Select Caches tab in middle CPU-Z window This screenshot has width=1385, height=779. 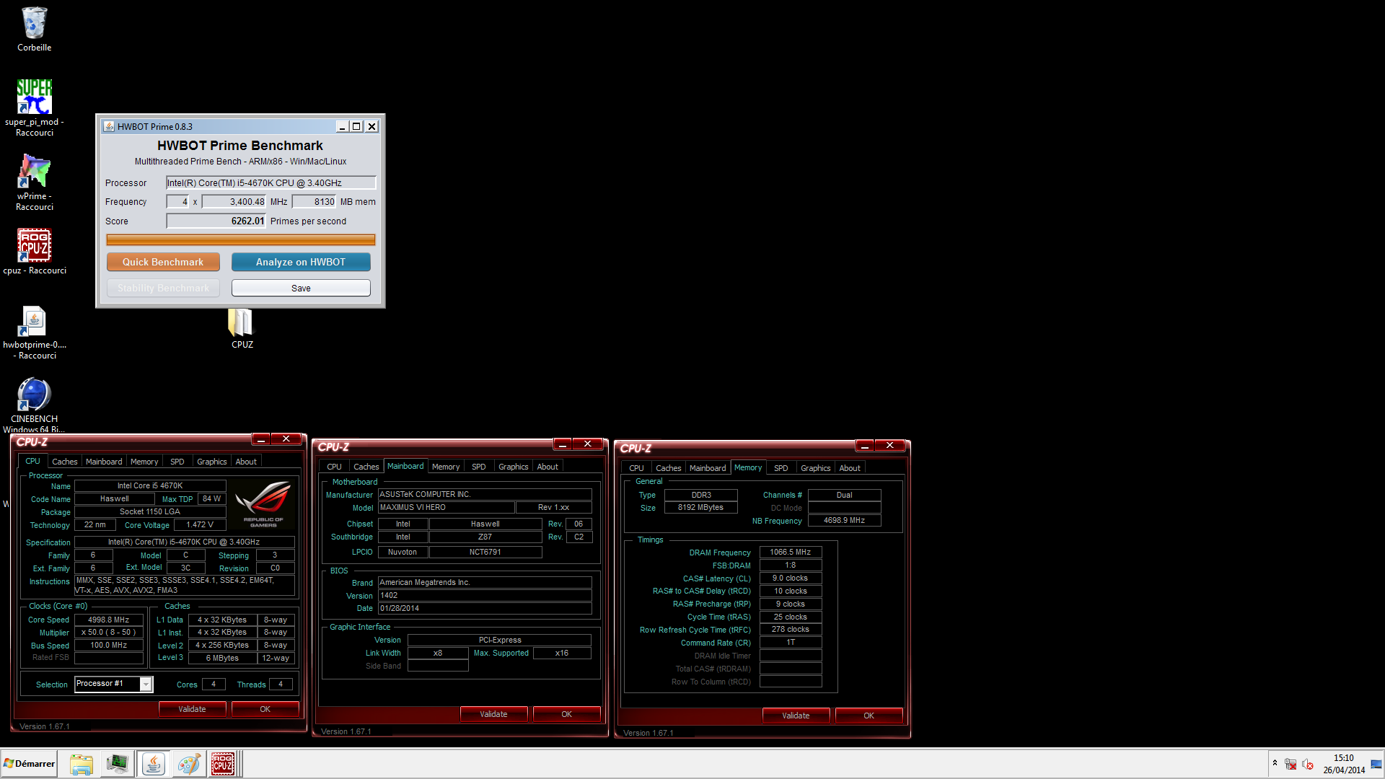click(x=366, y=467)
